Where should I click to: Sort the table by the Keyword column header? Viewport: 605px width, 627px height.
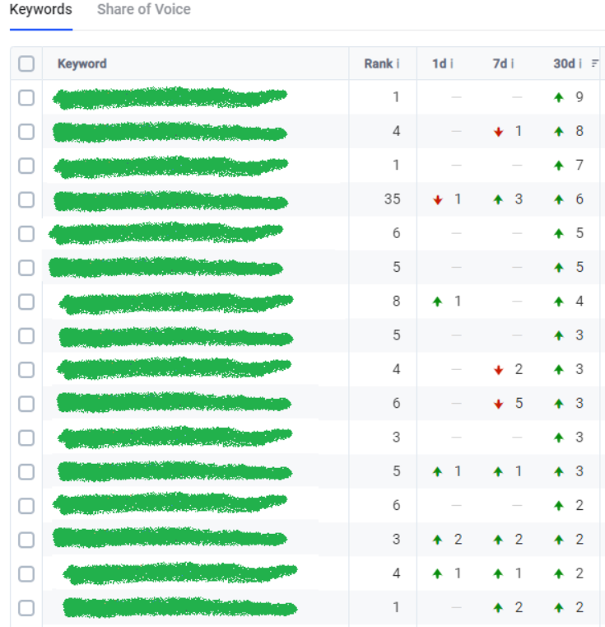coord(81,63)
